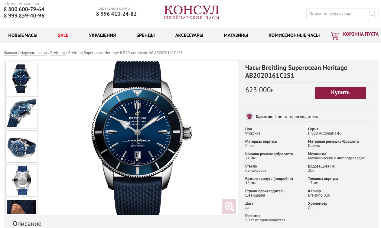Click the Консул logo

click(x=191, y=12)
